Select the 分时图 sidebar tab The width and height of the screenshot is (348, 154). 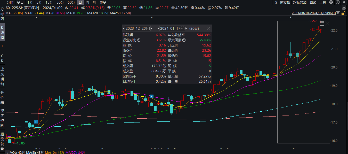click(2, 14)
